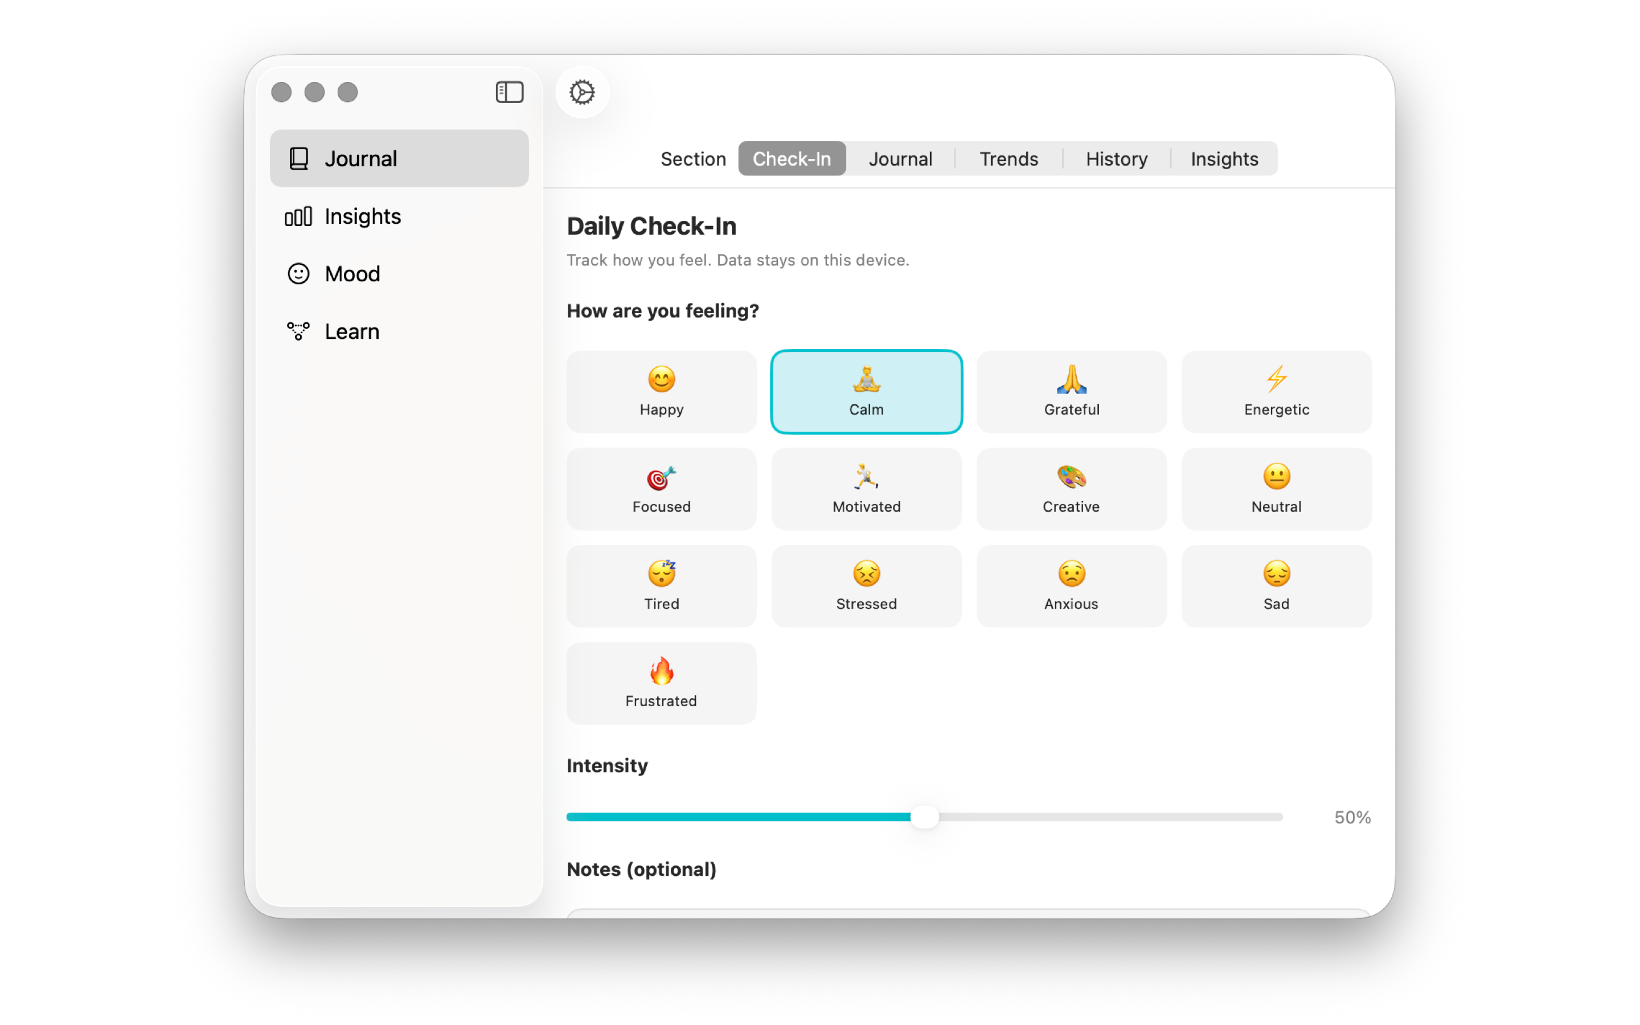The image size is (1640, 1025).
Task: Open Insights in the sidebar
Action: (399, 216)
